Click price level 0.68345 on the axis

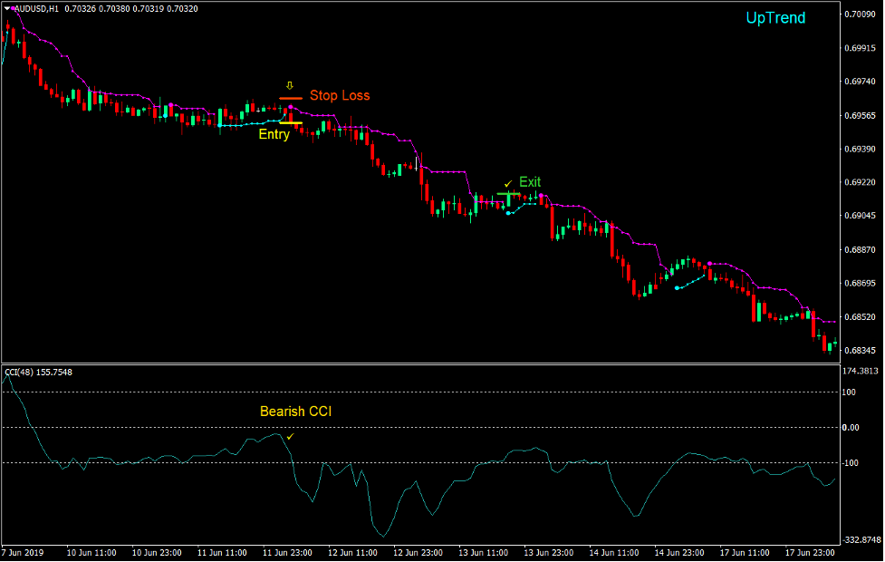point(860,350)
